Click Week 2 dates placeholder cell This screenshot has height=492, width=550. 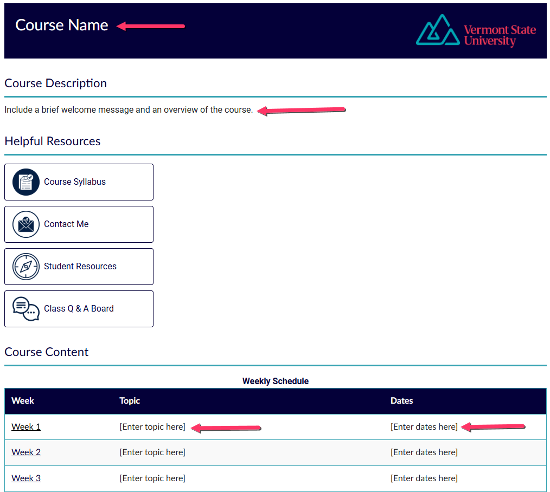424,452
